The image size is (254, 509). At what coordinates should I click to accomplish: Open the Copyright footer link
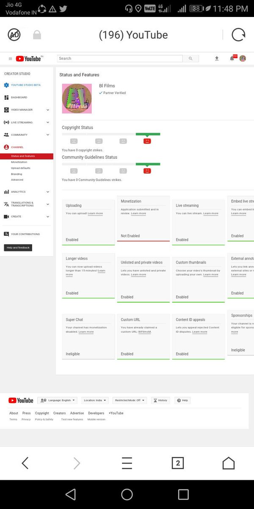point(42,413)
